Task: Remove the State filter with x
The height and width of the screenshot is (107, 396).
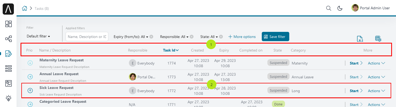Action: click(x=221, y=37)
